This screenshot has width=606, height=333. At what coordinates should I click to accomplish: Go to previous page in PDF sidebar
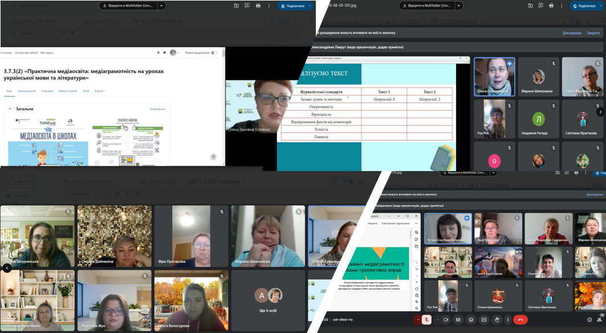[417, 276]
